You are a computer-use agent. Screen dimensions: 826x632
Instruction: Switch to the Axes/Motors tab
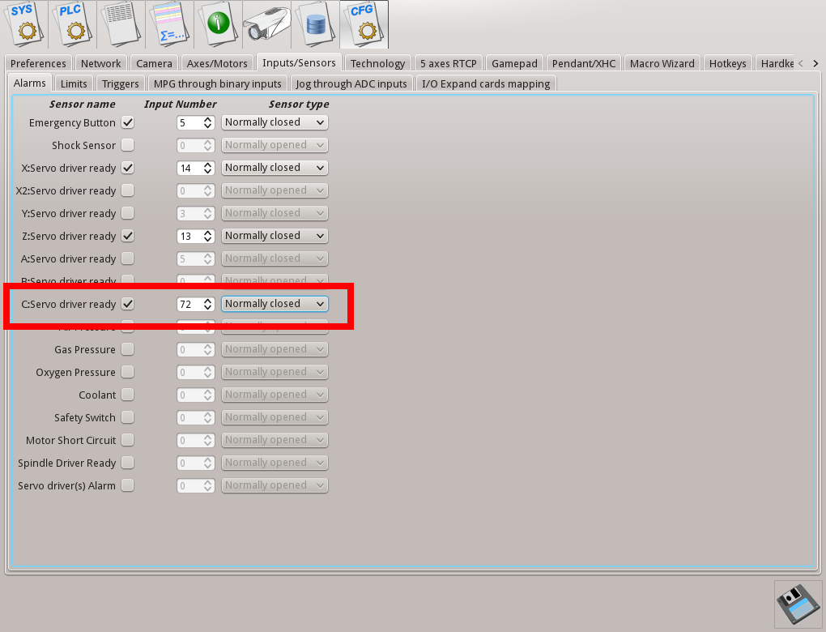tap(217, 63)
